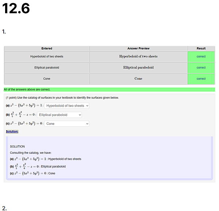Screen dimensions: 219x211
Task: Click the correct result for Cone row
Action: click(x=201, y=79)
